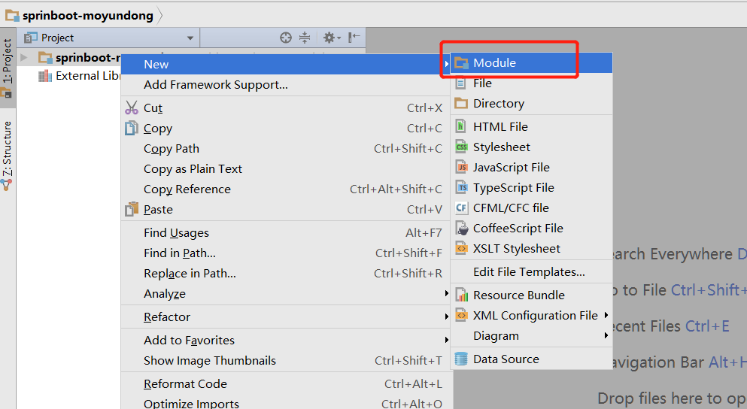Viewport: 747px width, 409px height.
Task: Click the JavaScript File icon
Action: [461, 168]
